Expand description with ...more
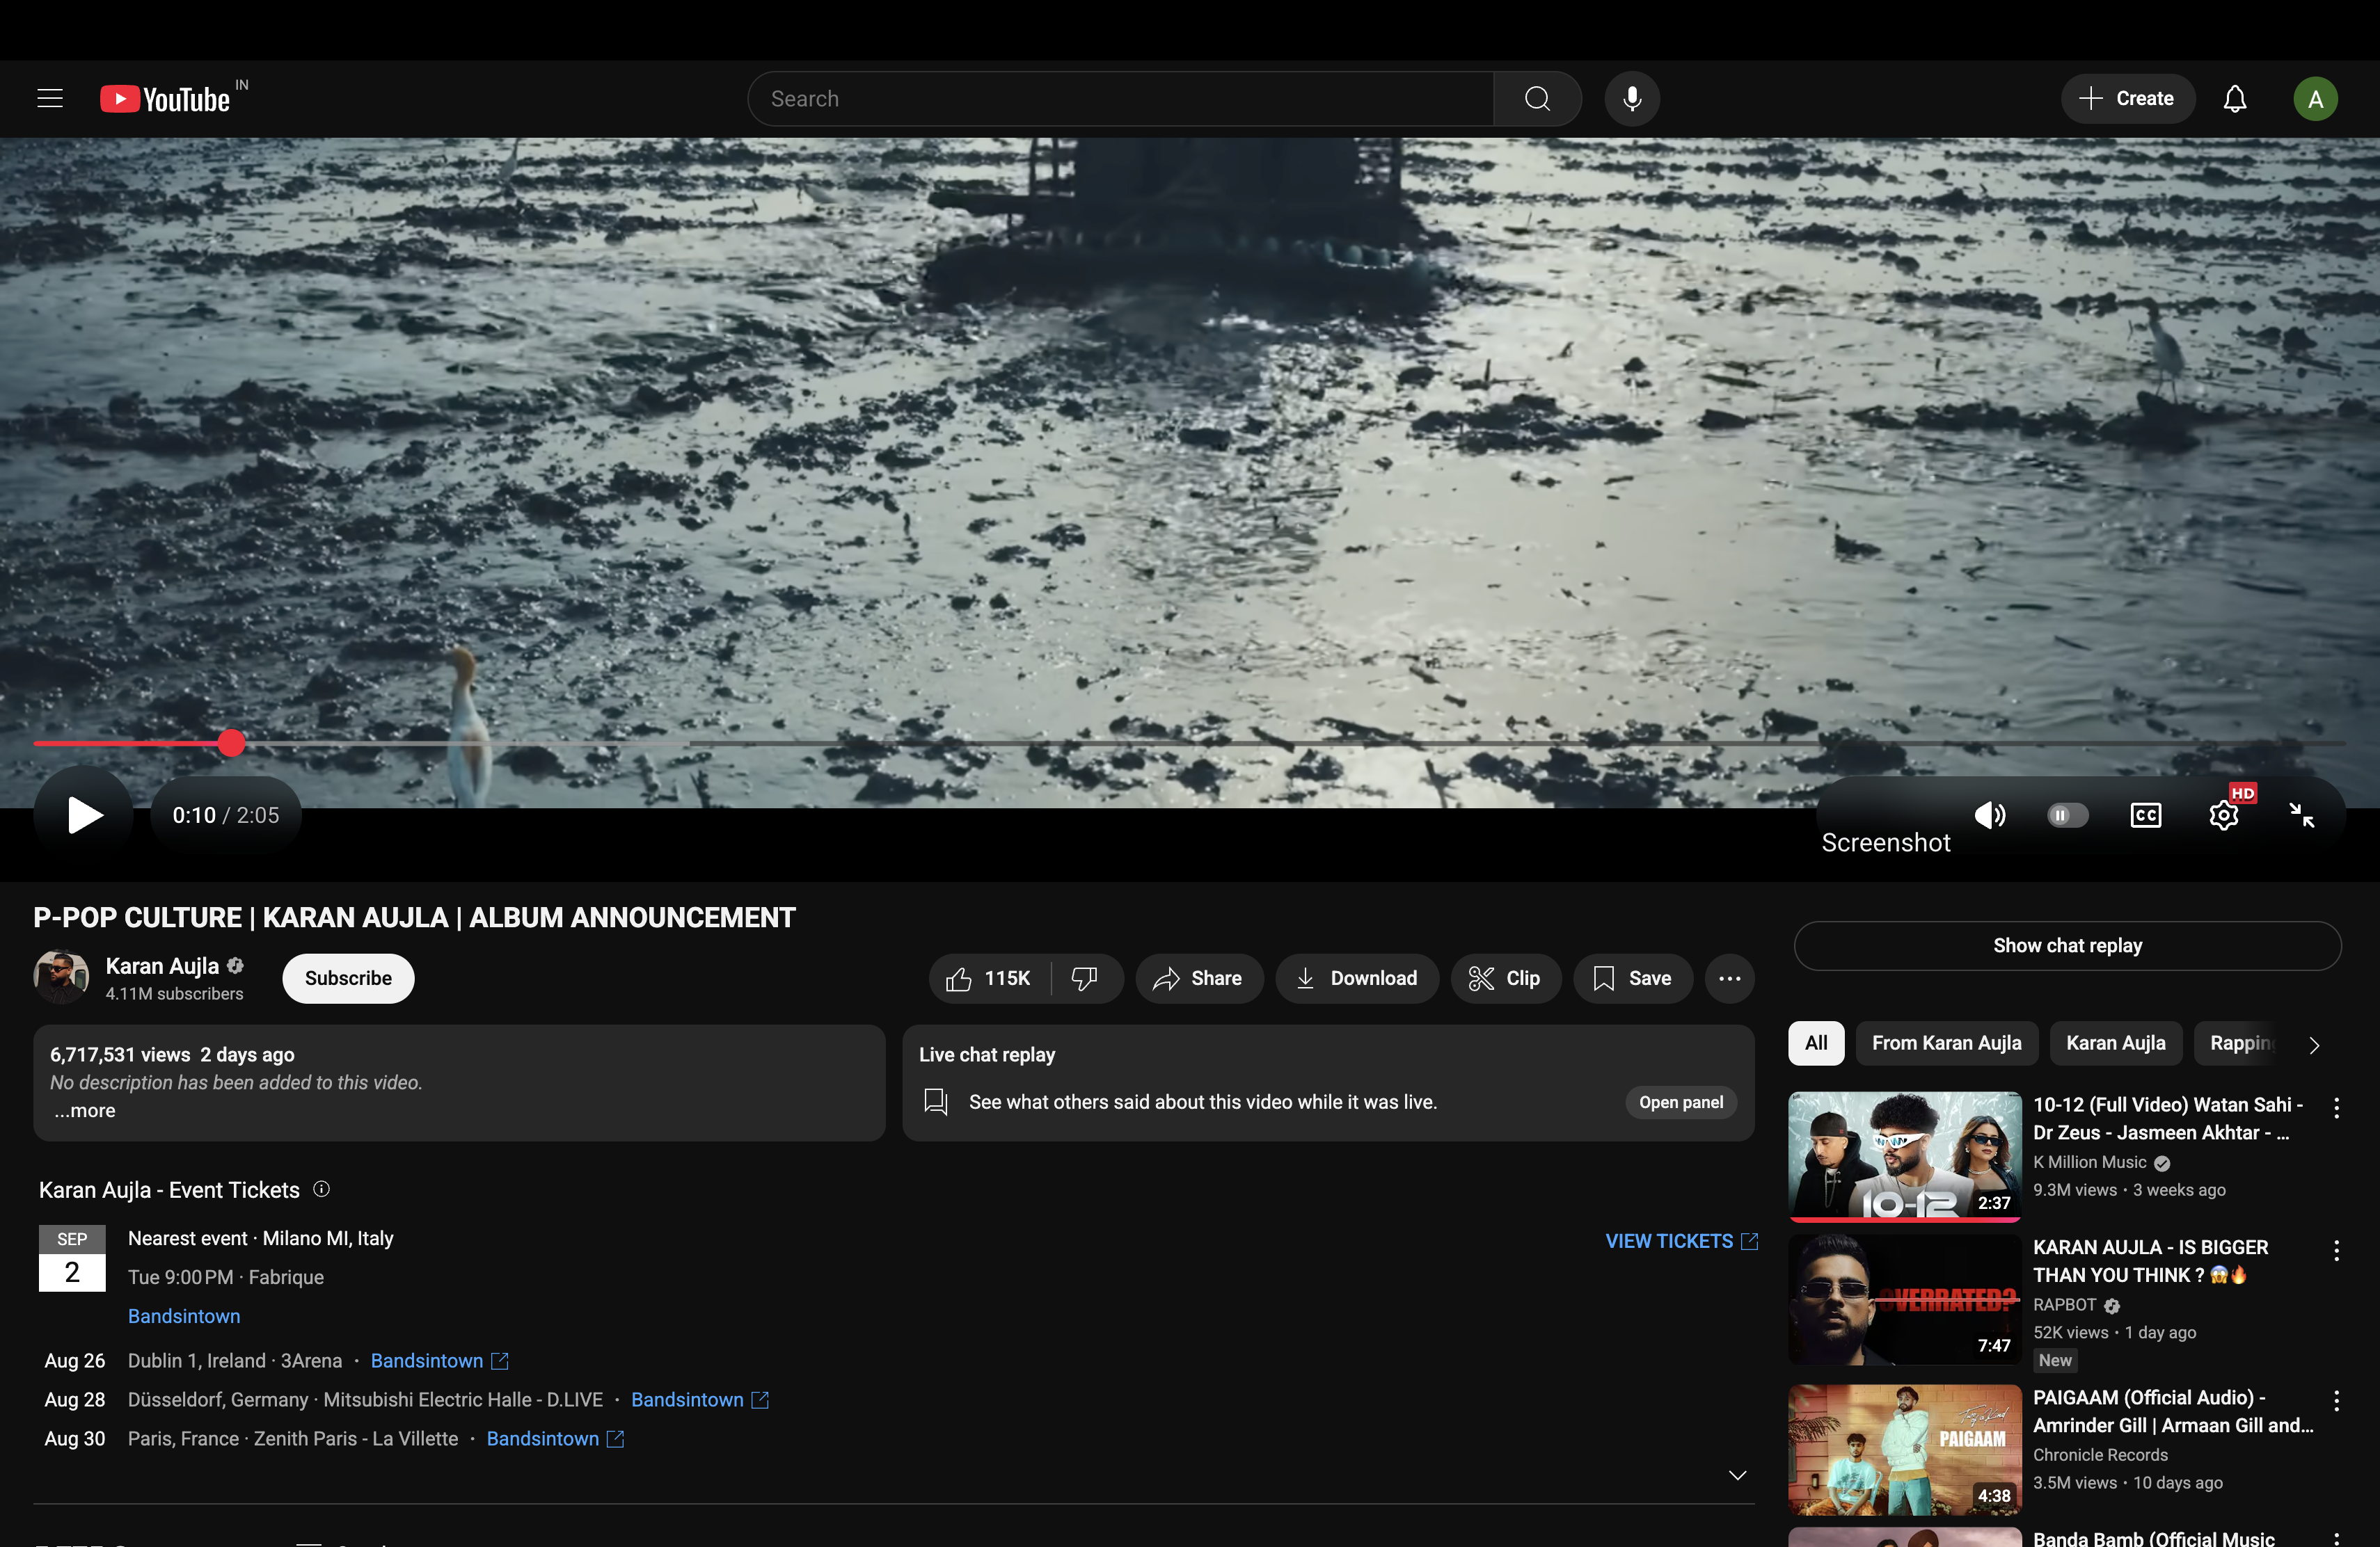 [85, 1110]
